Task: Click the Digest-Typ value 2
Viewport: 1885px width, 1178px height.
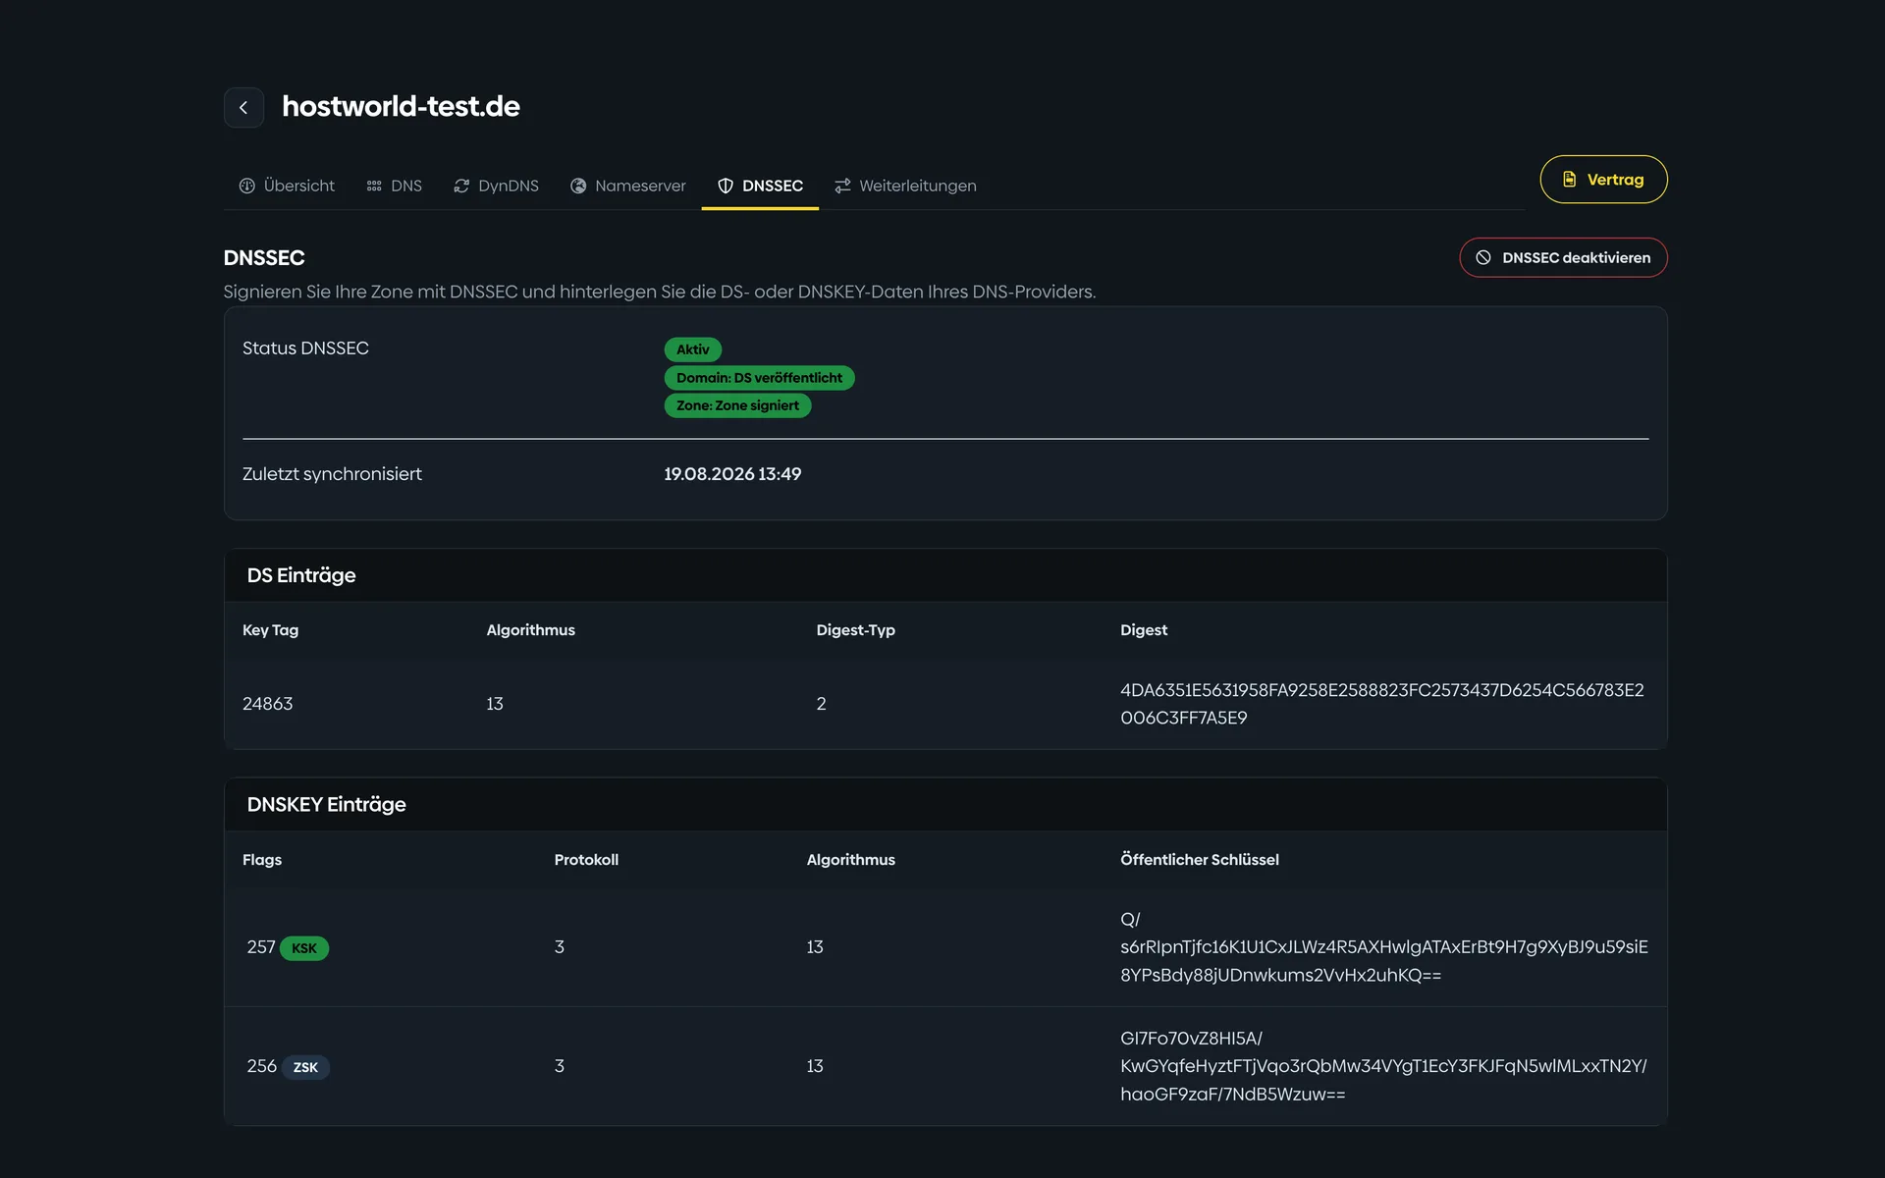Action: pyautogui.click(x=821, y=704)
